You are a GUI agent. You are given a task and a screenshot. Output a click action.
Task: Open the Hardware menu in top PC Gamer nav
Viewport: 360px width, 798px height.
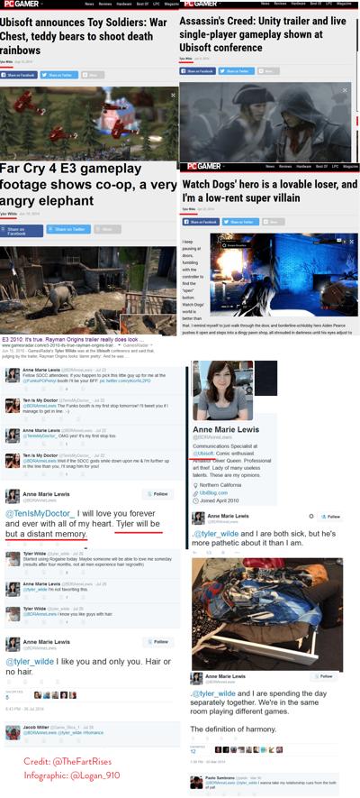tap(124, 4)
